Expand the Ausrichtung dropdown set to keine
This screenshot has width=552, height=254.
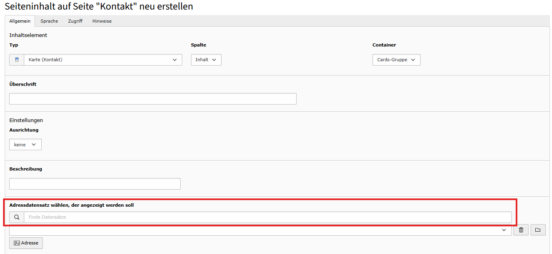click(x=25, y=145)
